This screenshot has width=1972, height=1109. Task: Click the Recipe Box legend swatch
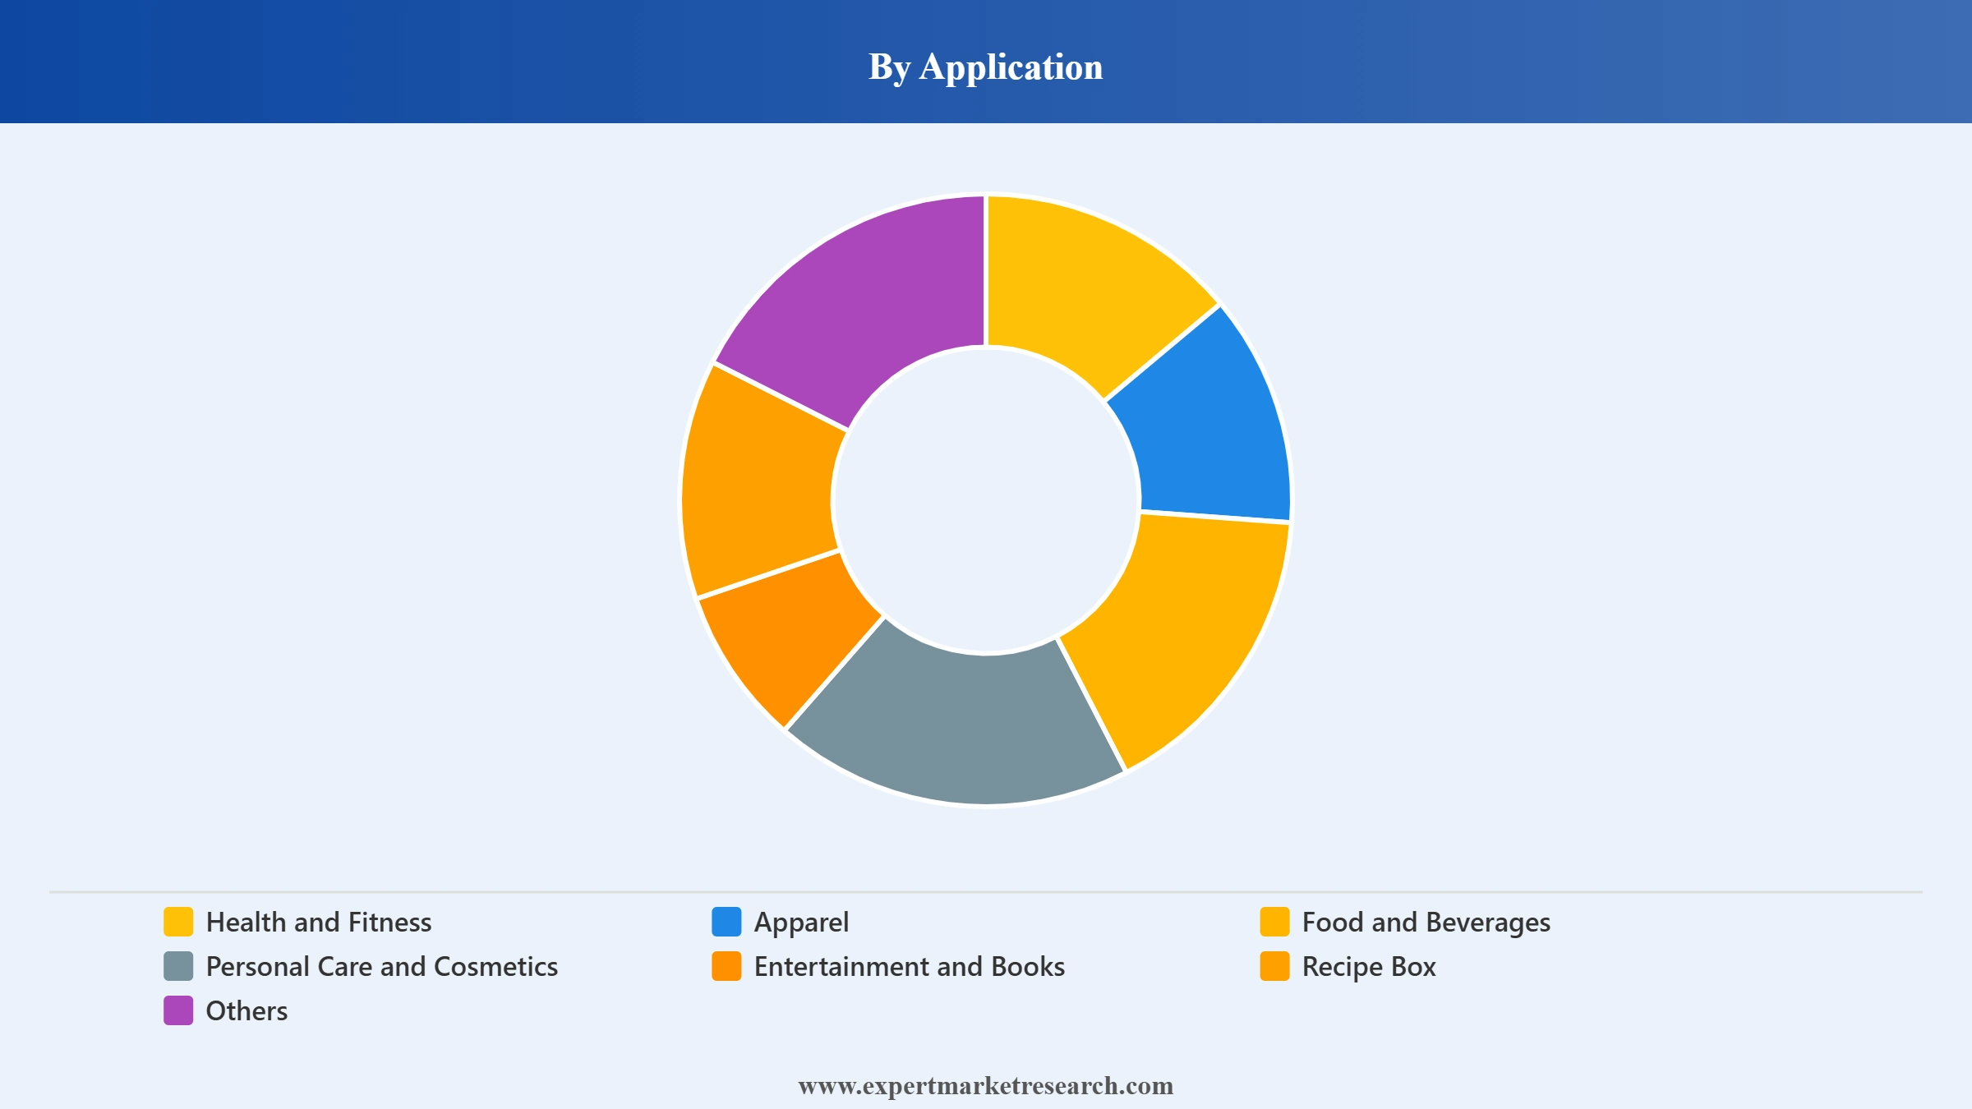tap(1274, 966)
